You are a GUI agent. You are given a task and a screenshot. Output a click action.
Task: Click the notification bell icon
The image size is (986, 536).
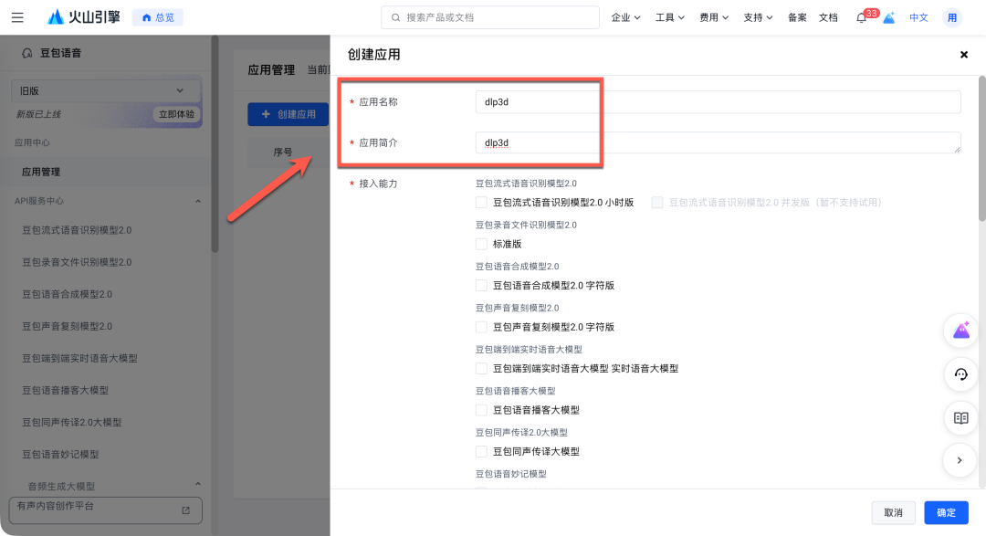coord(861,17)
